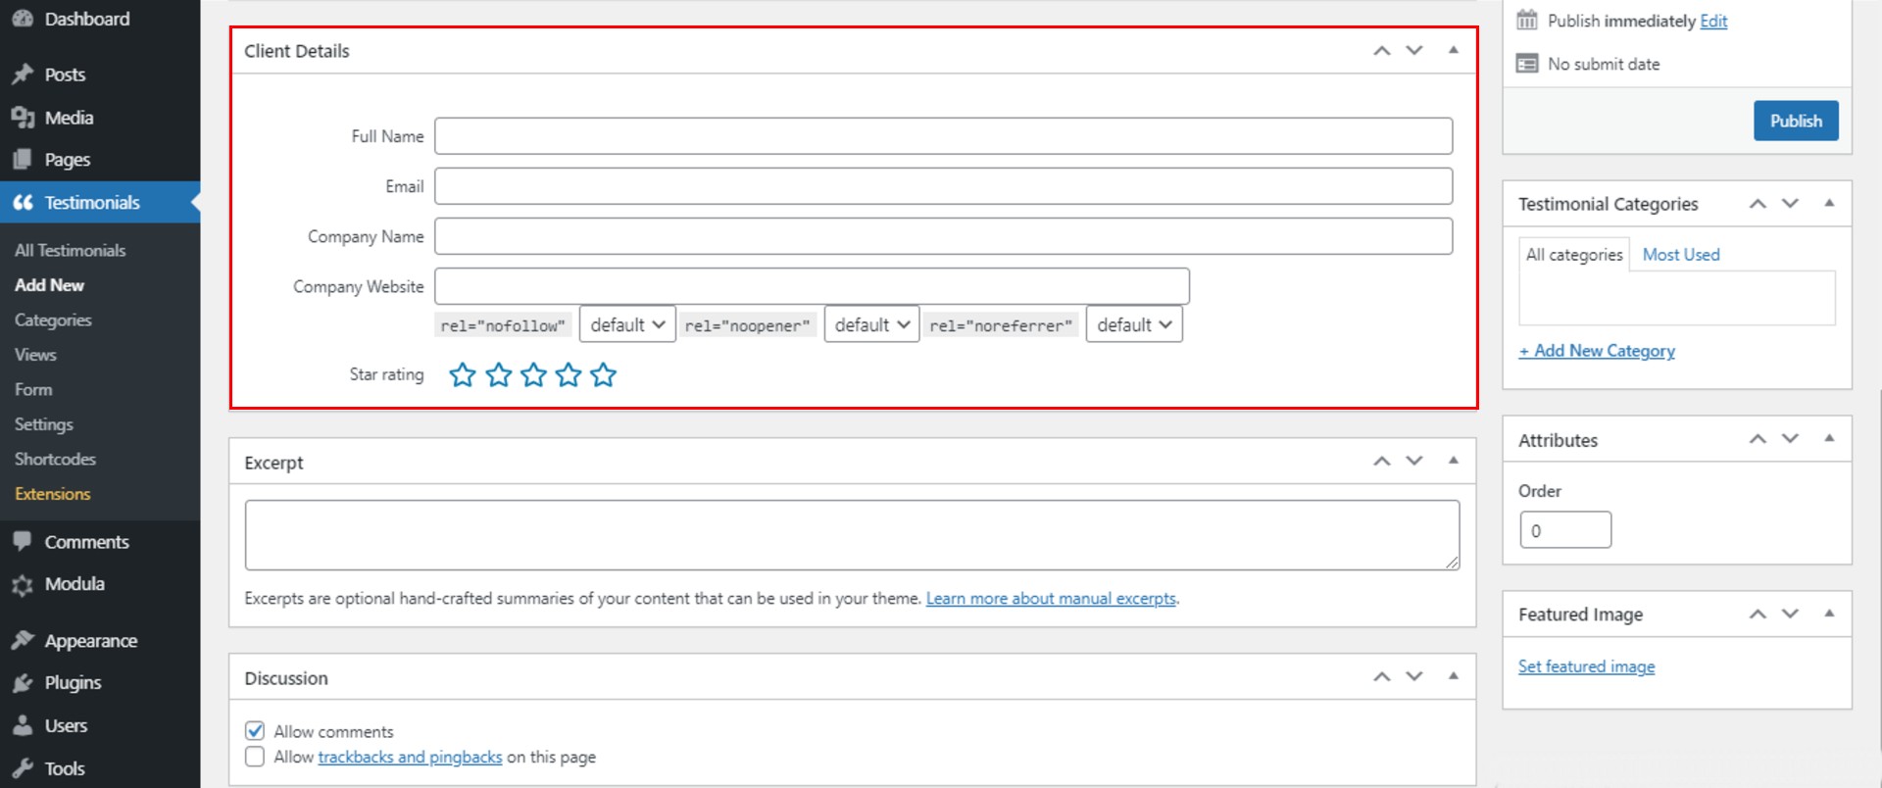Open the Extensions submenu item
The image size is (1882, 788).
pos(53,494)
